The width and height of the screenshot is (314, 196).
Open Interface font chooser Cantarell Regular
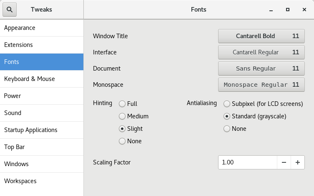(x=261, y=52)
